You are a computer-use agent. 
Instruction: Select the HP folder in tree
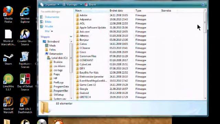[x=55, y=78]
